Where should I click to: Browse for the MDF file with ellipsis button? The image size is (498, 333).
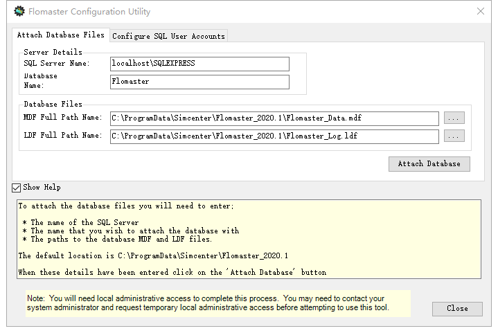click(x=454, y=118)
